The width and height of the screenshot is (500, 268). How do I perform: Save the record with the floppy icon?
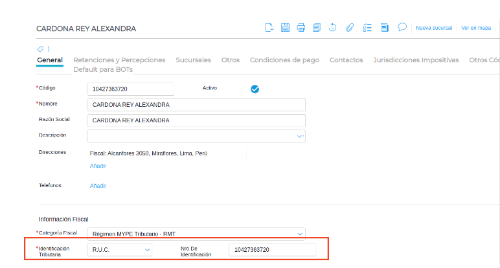tap(285, 28)
